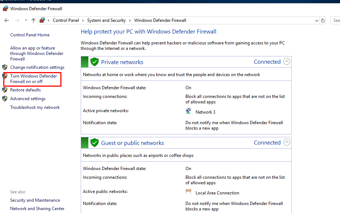
Task: Click Turn Windows Defender Firewall on or off
Action: click(33, 79)
